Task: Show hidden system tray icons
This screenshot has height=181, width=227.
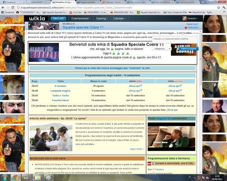Action: [194, 178]
